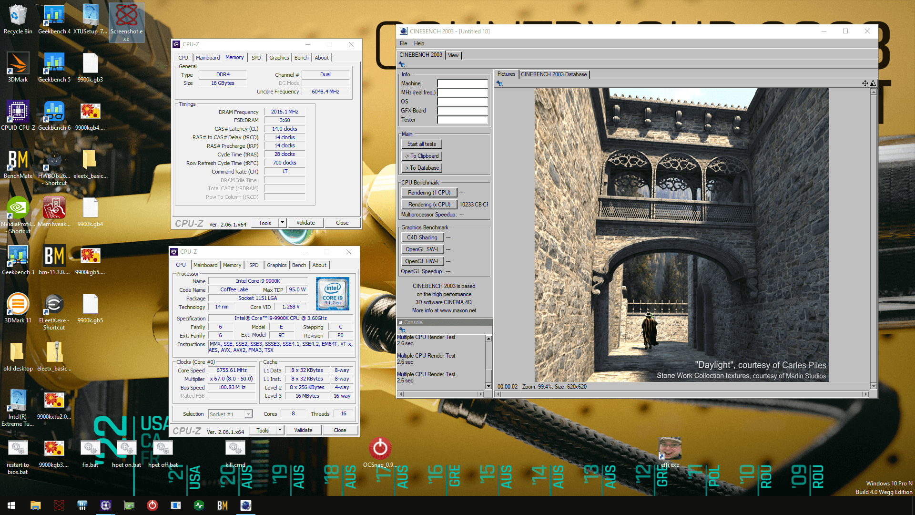
Task: Open the ELeetX.exe shortcut icon
Action: click(x=54, y=312)
